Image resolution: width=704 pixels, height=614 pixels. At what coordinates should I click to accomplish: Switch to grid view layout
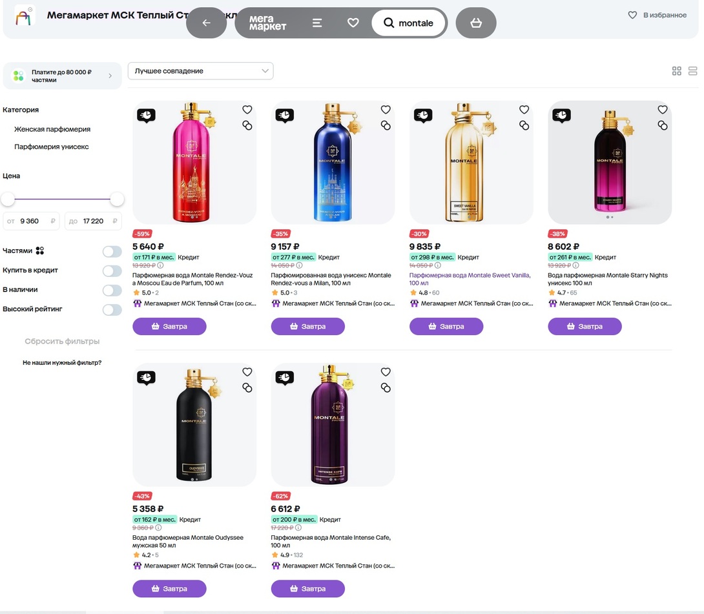point(677,71)
